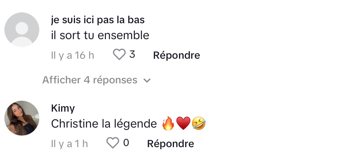The width and height of the screenshot is (358, 158).
Task: Click the red heart emoji in Kimy's comment
Action: 183,124
